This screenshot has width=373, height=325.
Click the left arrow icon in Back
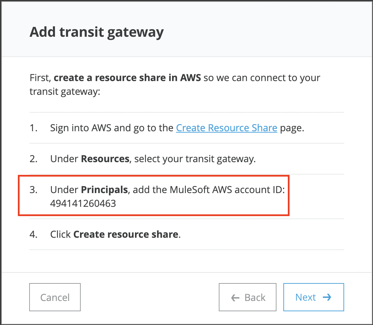235,298
